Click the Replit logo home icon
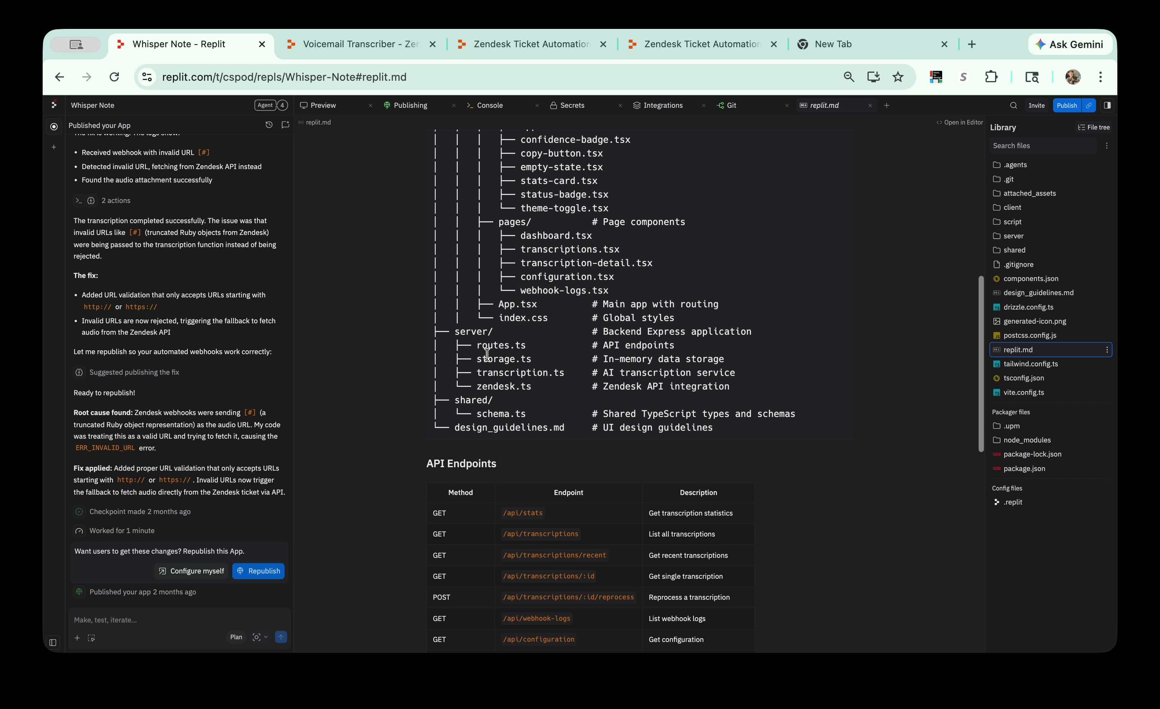Screen dimensions: 1160x709 (x=54, y=104)
